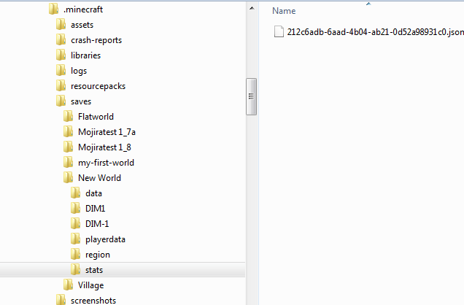Open the assets folder label
The width and height of the screenshot is (464, 305).
[x=82, y=25]
